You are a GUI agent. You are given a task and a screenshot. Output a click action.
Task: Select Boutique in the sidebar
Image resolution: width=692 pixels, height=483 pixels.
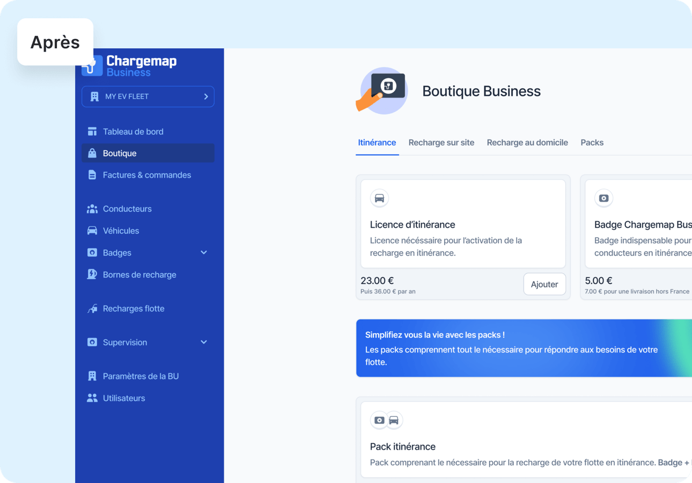[148, 153]
